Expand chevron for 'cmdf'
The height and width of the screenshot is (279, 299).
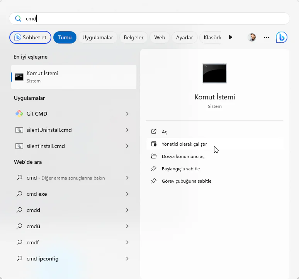click(127, 242)
